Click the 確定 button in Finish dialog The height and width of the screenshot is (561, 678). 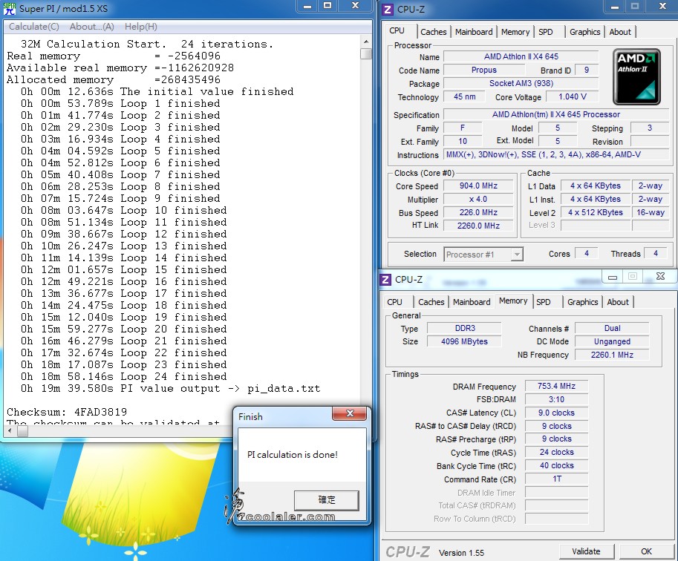(327, 500)
